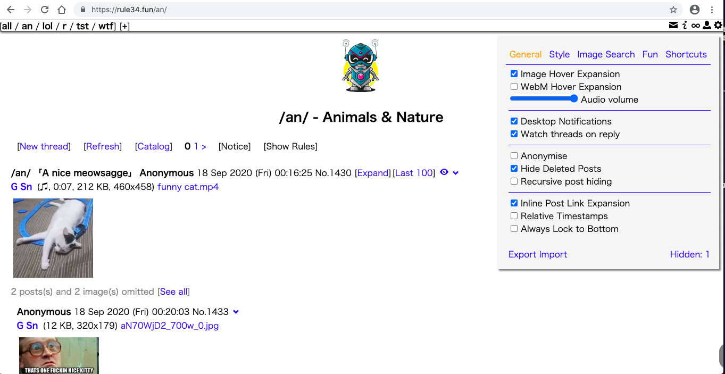Expand the post menu chevron on No.1430

[x=455, y=172]
